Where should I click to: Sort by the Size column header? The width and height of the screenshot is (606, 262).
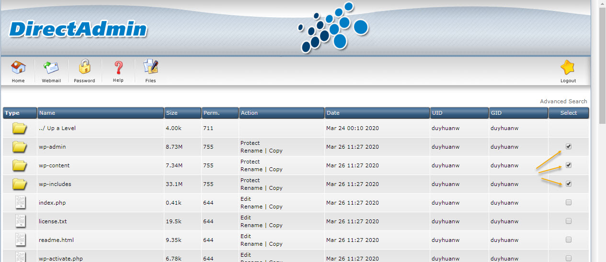tap(172, 113)
